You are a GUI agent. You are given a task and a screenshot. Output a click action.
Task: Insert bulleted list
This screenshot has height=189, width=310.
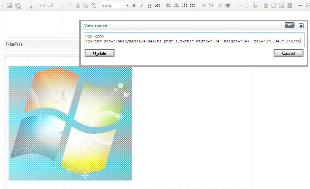pos(203,6)
